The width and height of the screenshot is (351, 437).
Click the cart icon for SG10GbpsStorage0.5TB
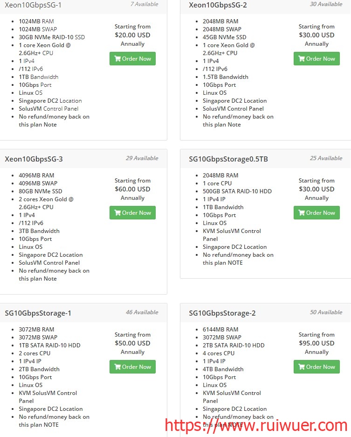pyautogui.click(x=301, y=213)
